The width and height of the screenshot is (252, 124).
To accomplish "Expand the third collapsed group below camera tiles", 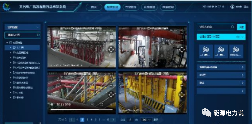I will click(x=221, y=83).
